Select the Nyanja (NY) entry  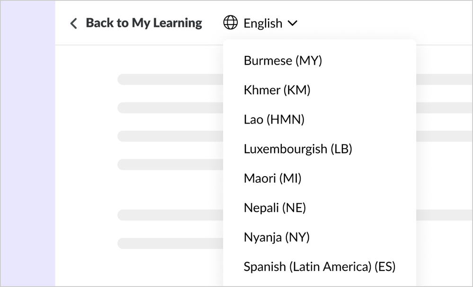click(277, 237)
